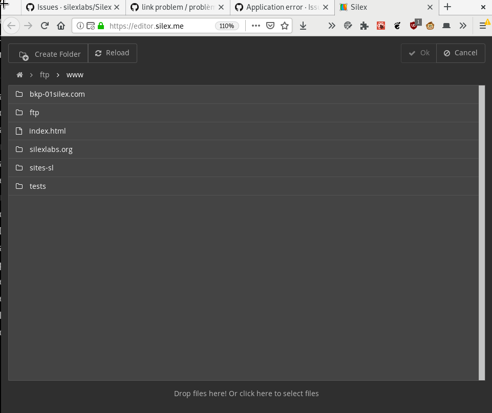The height and width of the screenshot is (413, 492).
Task: Click the bookmark star in the address bar
Action: coord(285,25)
